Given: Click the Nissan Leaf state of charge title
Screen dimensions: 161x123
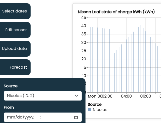Looking at the screenshot, I should tap(116, 12).
